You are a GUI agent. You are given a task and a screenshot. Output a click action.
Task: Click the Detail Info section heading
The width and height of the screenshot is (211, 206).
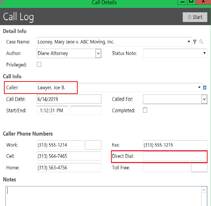coord(15,31)
